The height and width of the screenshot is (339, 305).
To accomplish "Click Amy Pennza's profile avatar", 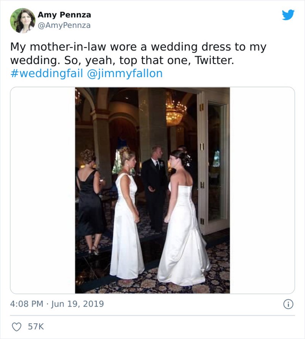I will pyautogui.click(x=22, y=21).
